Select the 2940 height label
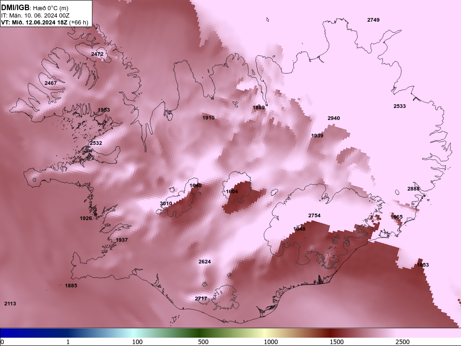461x346 pixels. coord(334,118)
